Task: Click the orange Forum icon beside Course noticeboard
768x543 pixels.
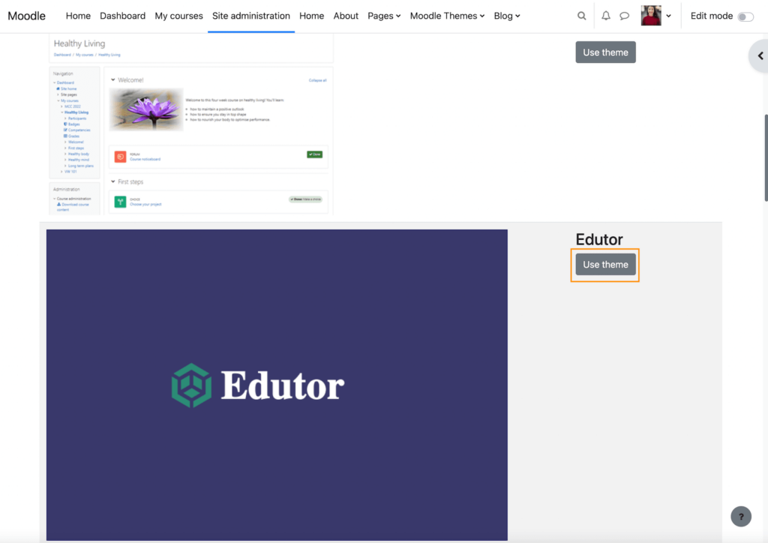Action: coord(118,154)
